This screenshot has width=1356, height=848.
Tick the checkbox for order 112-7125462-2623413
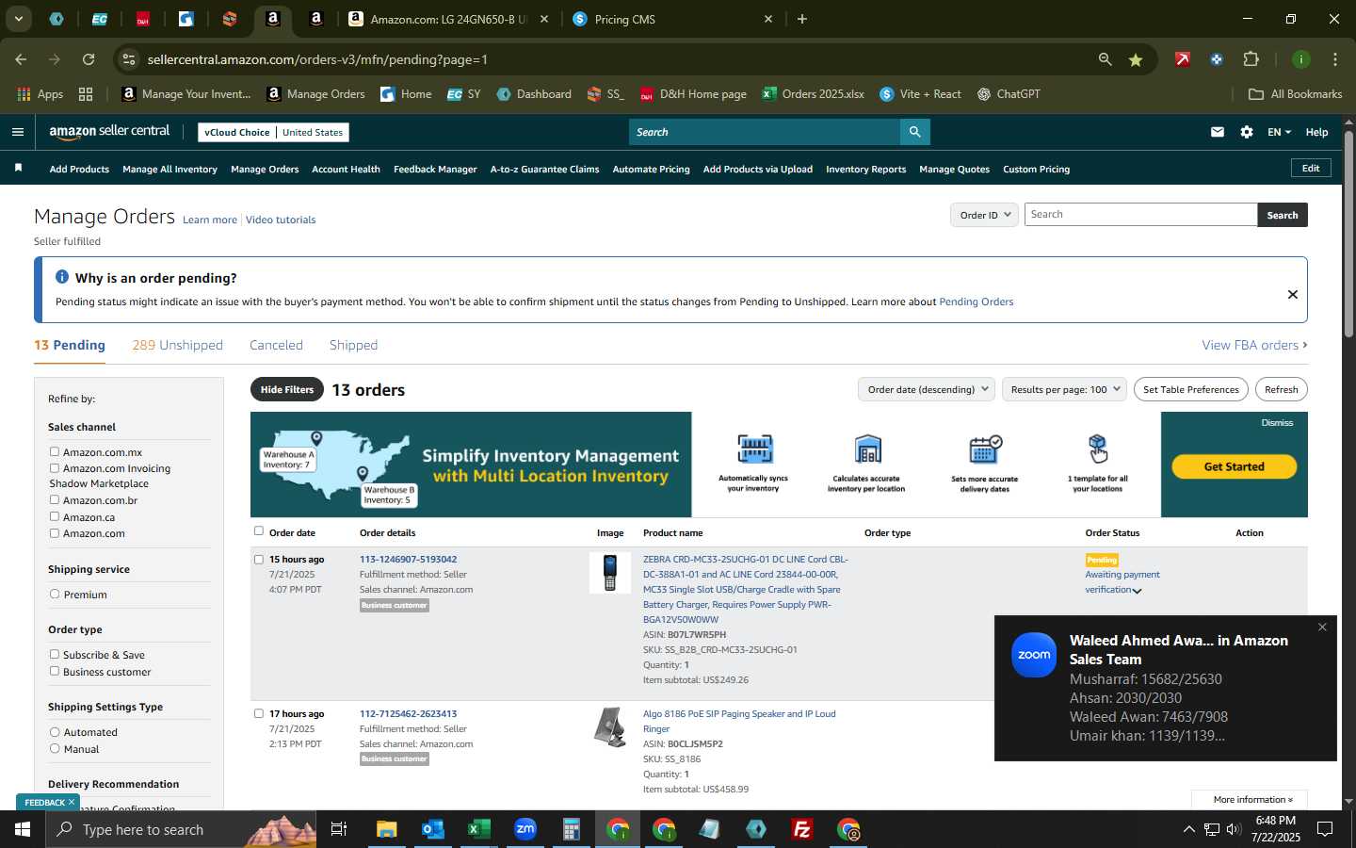[259, 714]
